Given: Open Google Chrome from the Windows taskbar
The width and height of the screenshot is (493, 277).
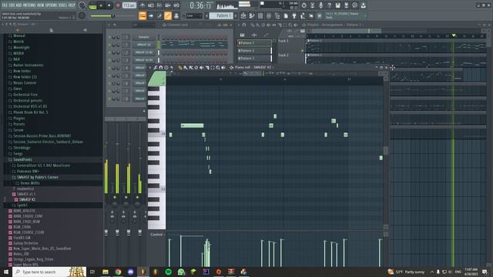Looking at the screenshot, I should [118, 272].
